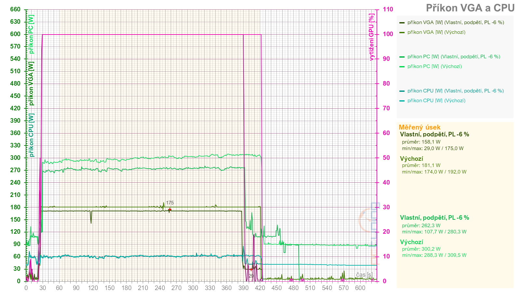This screenshot has width=520, height=292.
Task: Click the 'průměr: 300,2 W' value
Action: pyautogui.click(x=421, y=249)
